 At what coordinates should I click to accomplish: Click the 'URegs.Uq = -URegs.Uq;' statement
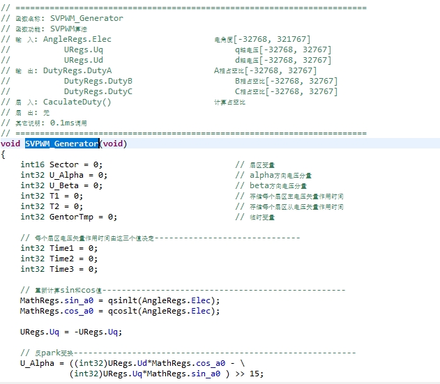point(71,332)
